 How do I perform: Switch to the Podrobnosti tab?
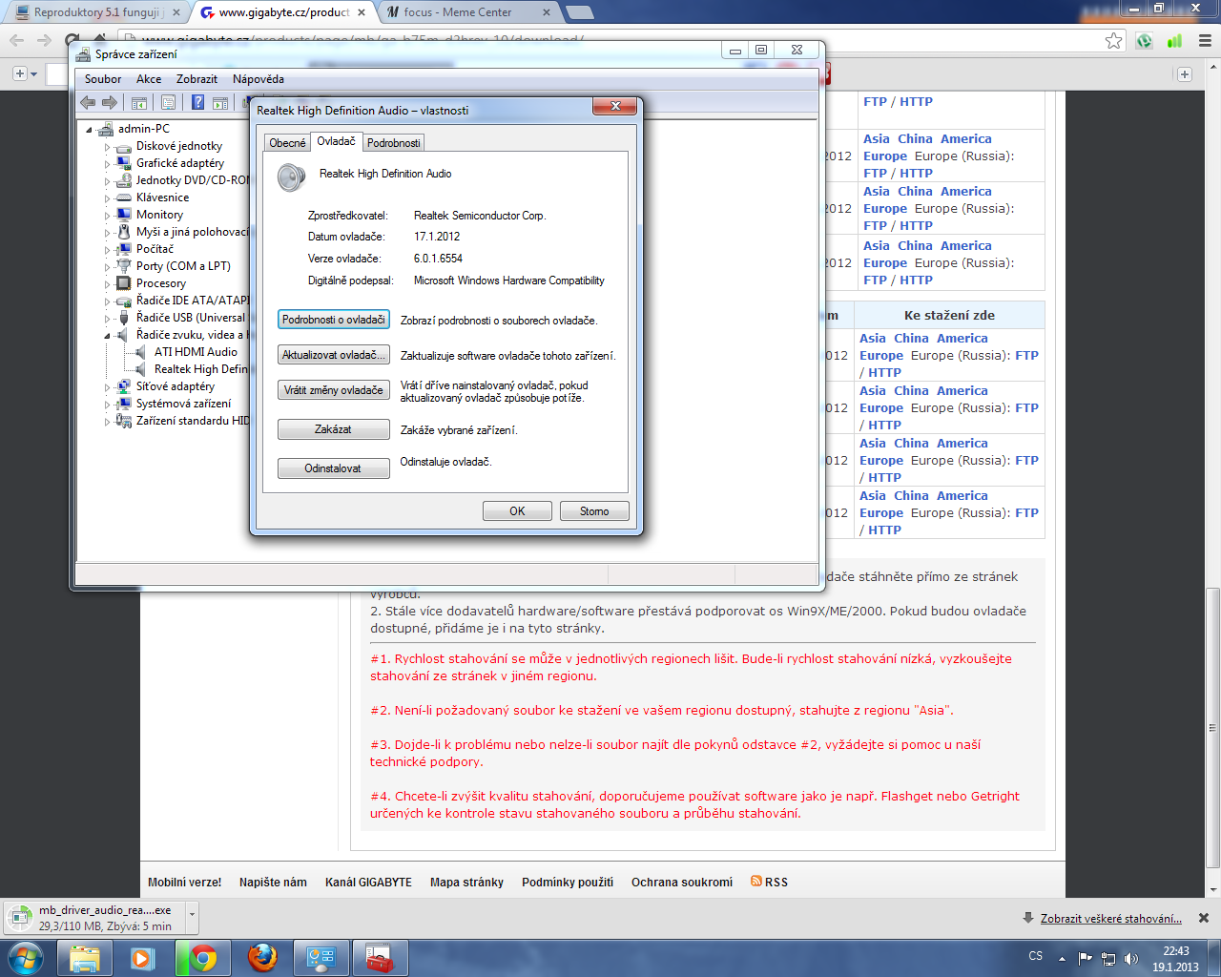click(393, 143)
